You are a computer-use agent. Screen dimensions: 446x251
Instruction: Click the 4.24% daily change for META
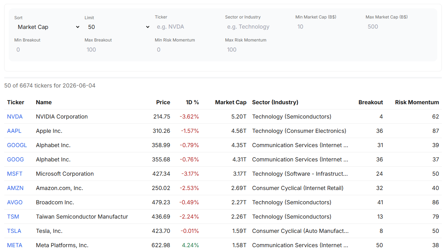[x=190, y=245]
